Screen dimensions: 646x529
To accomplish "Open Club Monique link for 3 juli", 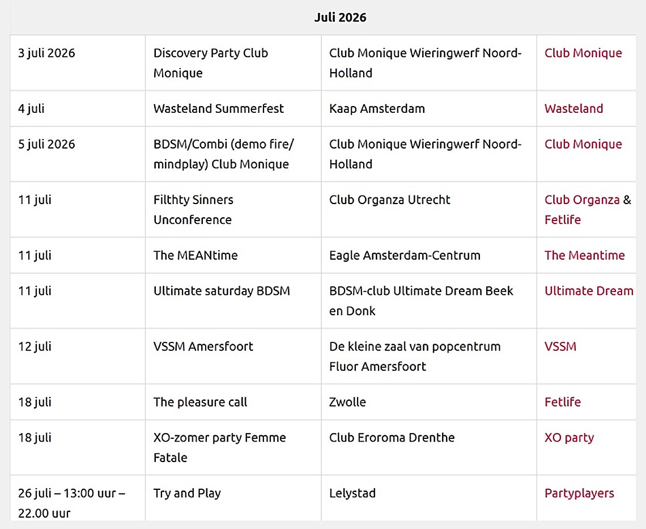I will click(x=583, y=53).
